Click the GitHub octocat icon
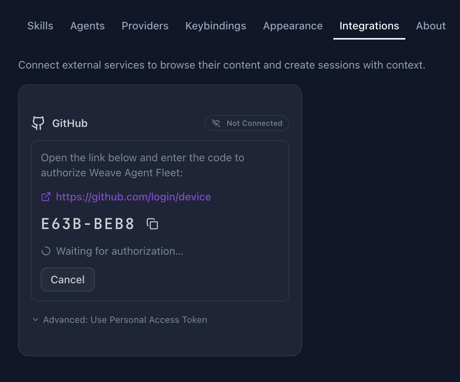This screenshot has width=460, height=382. coord(37,123)
